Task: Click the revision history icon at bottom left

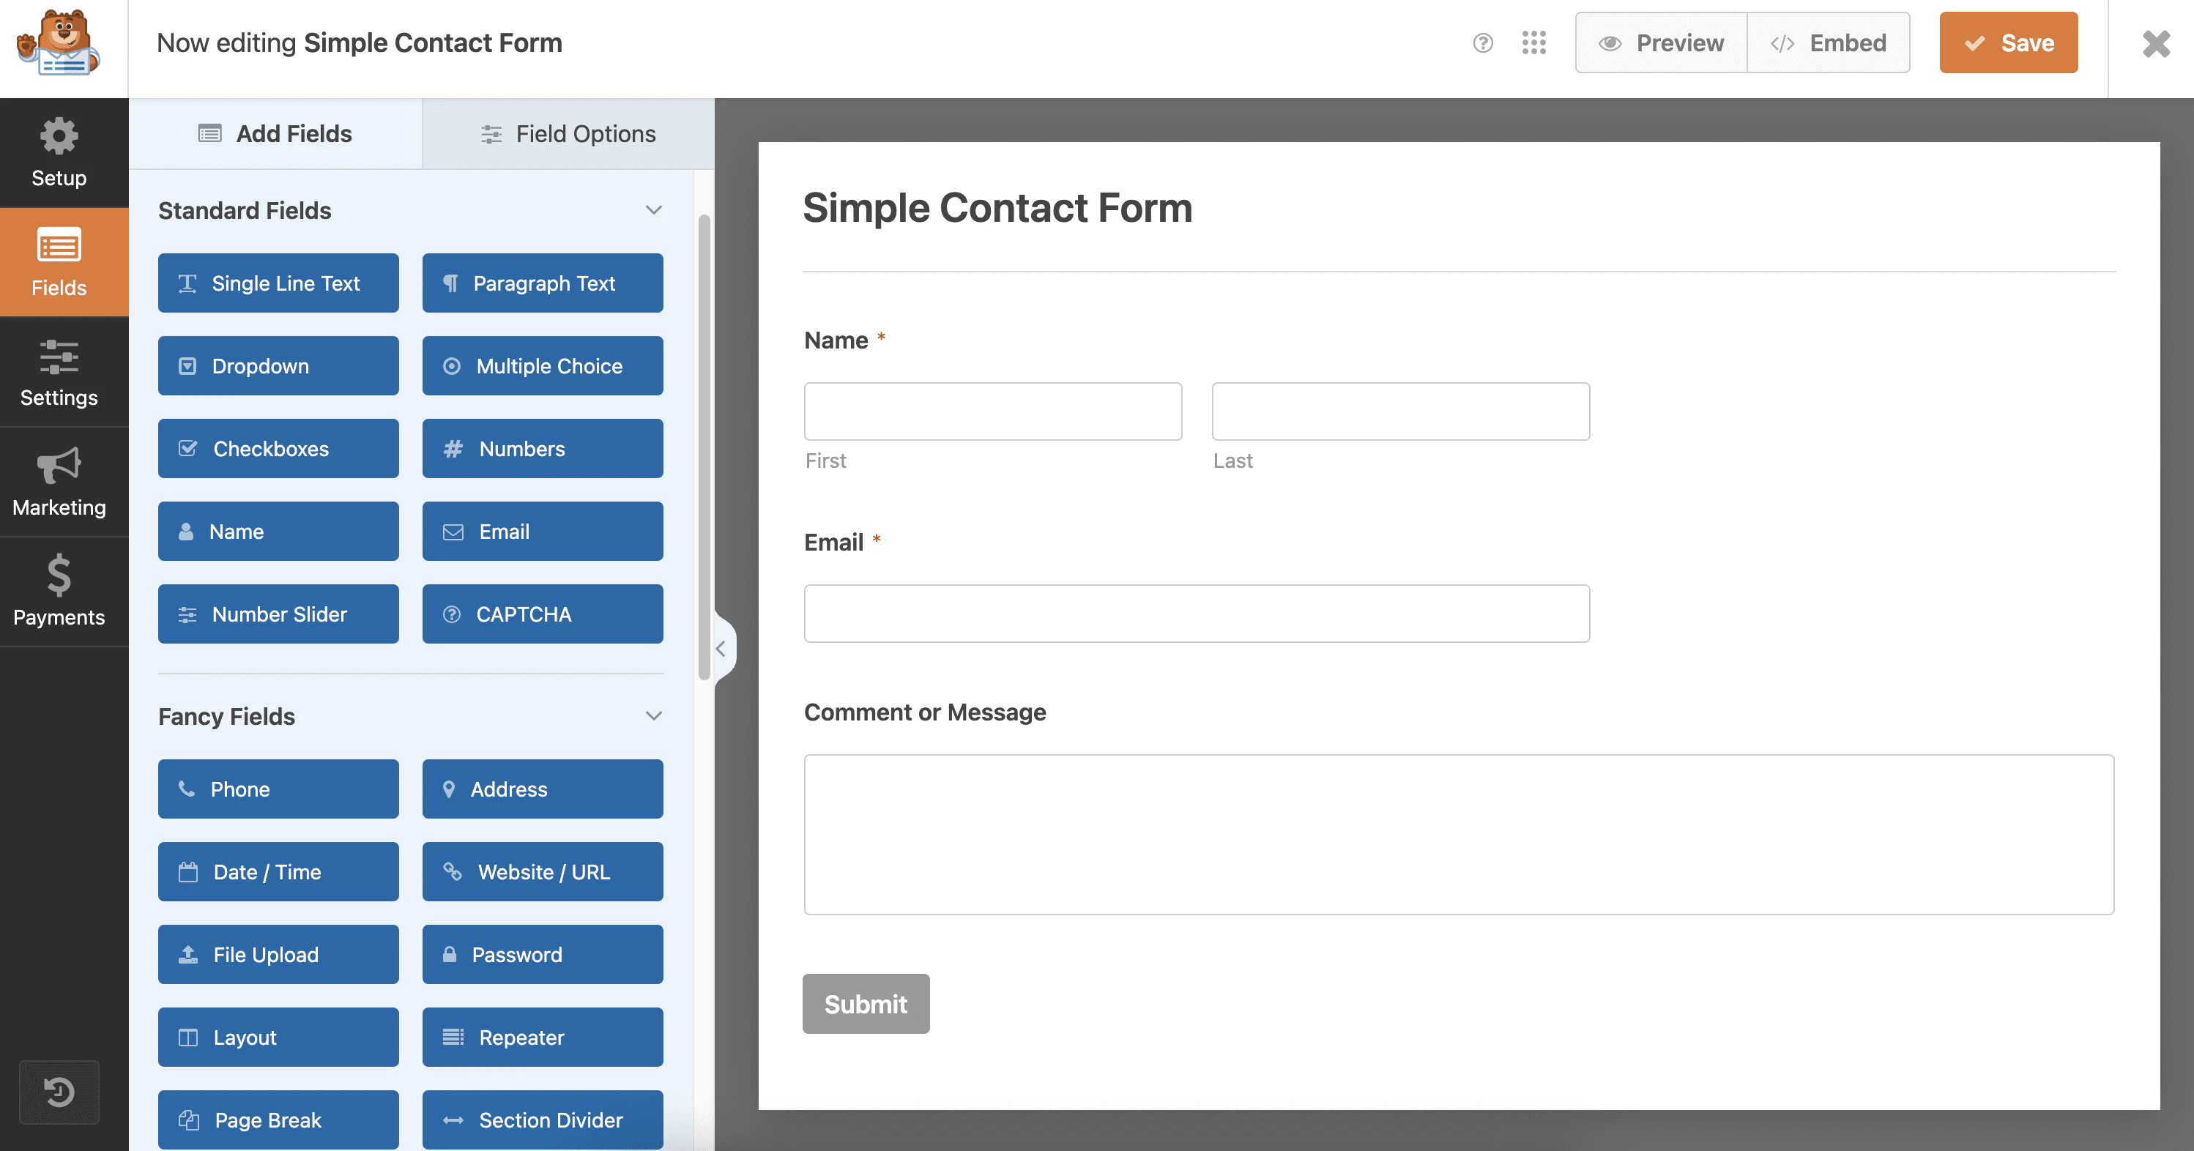Action: coord(59,1092)
